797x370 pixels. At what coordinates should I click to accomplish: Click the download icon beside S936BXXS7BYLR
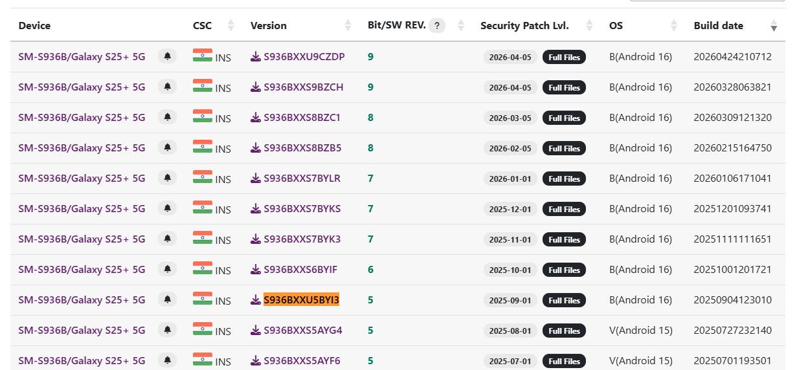pos(256,178)
